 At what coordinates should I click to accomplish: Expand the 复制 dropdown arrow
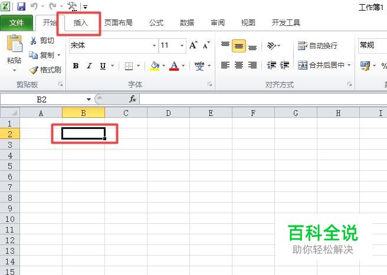(x=59, y=55)
